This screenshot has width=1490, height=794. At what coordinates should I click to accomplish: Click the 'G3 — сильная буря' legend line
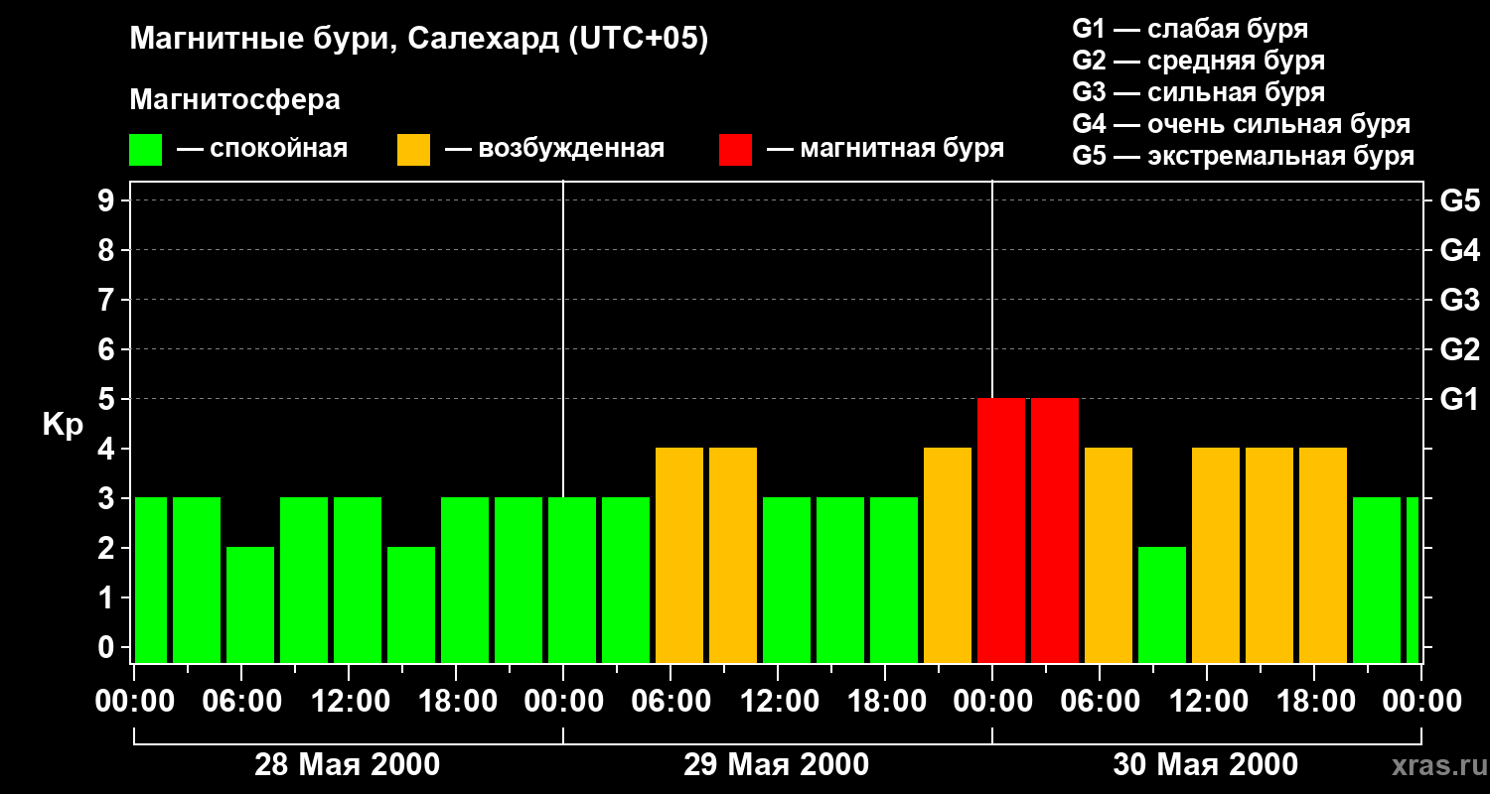click(x=1199, y=92)
